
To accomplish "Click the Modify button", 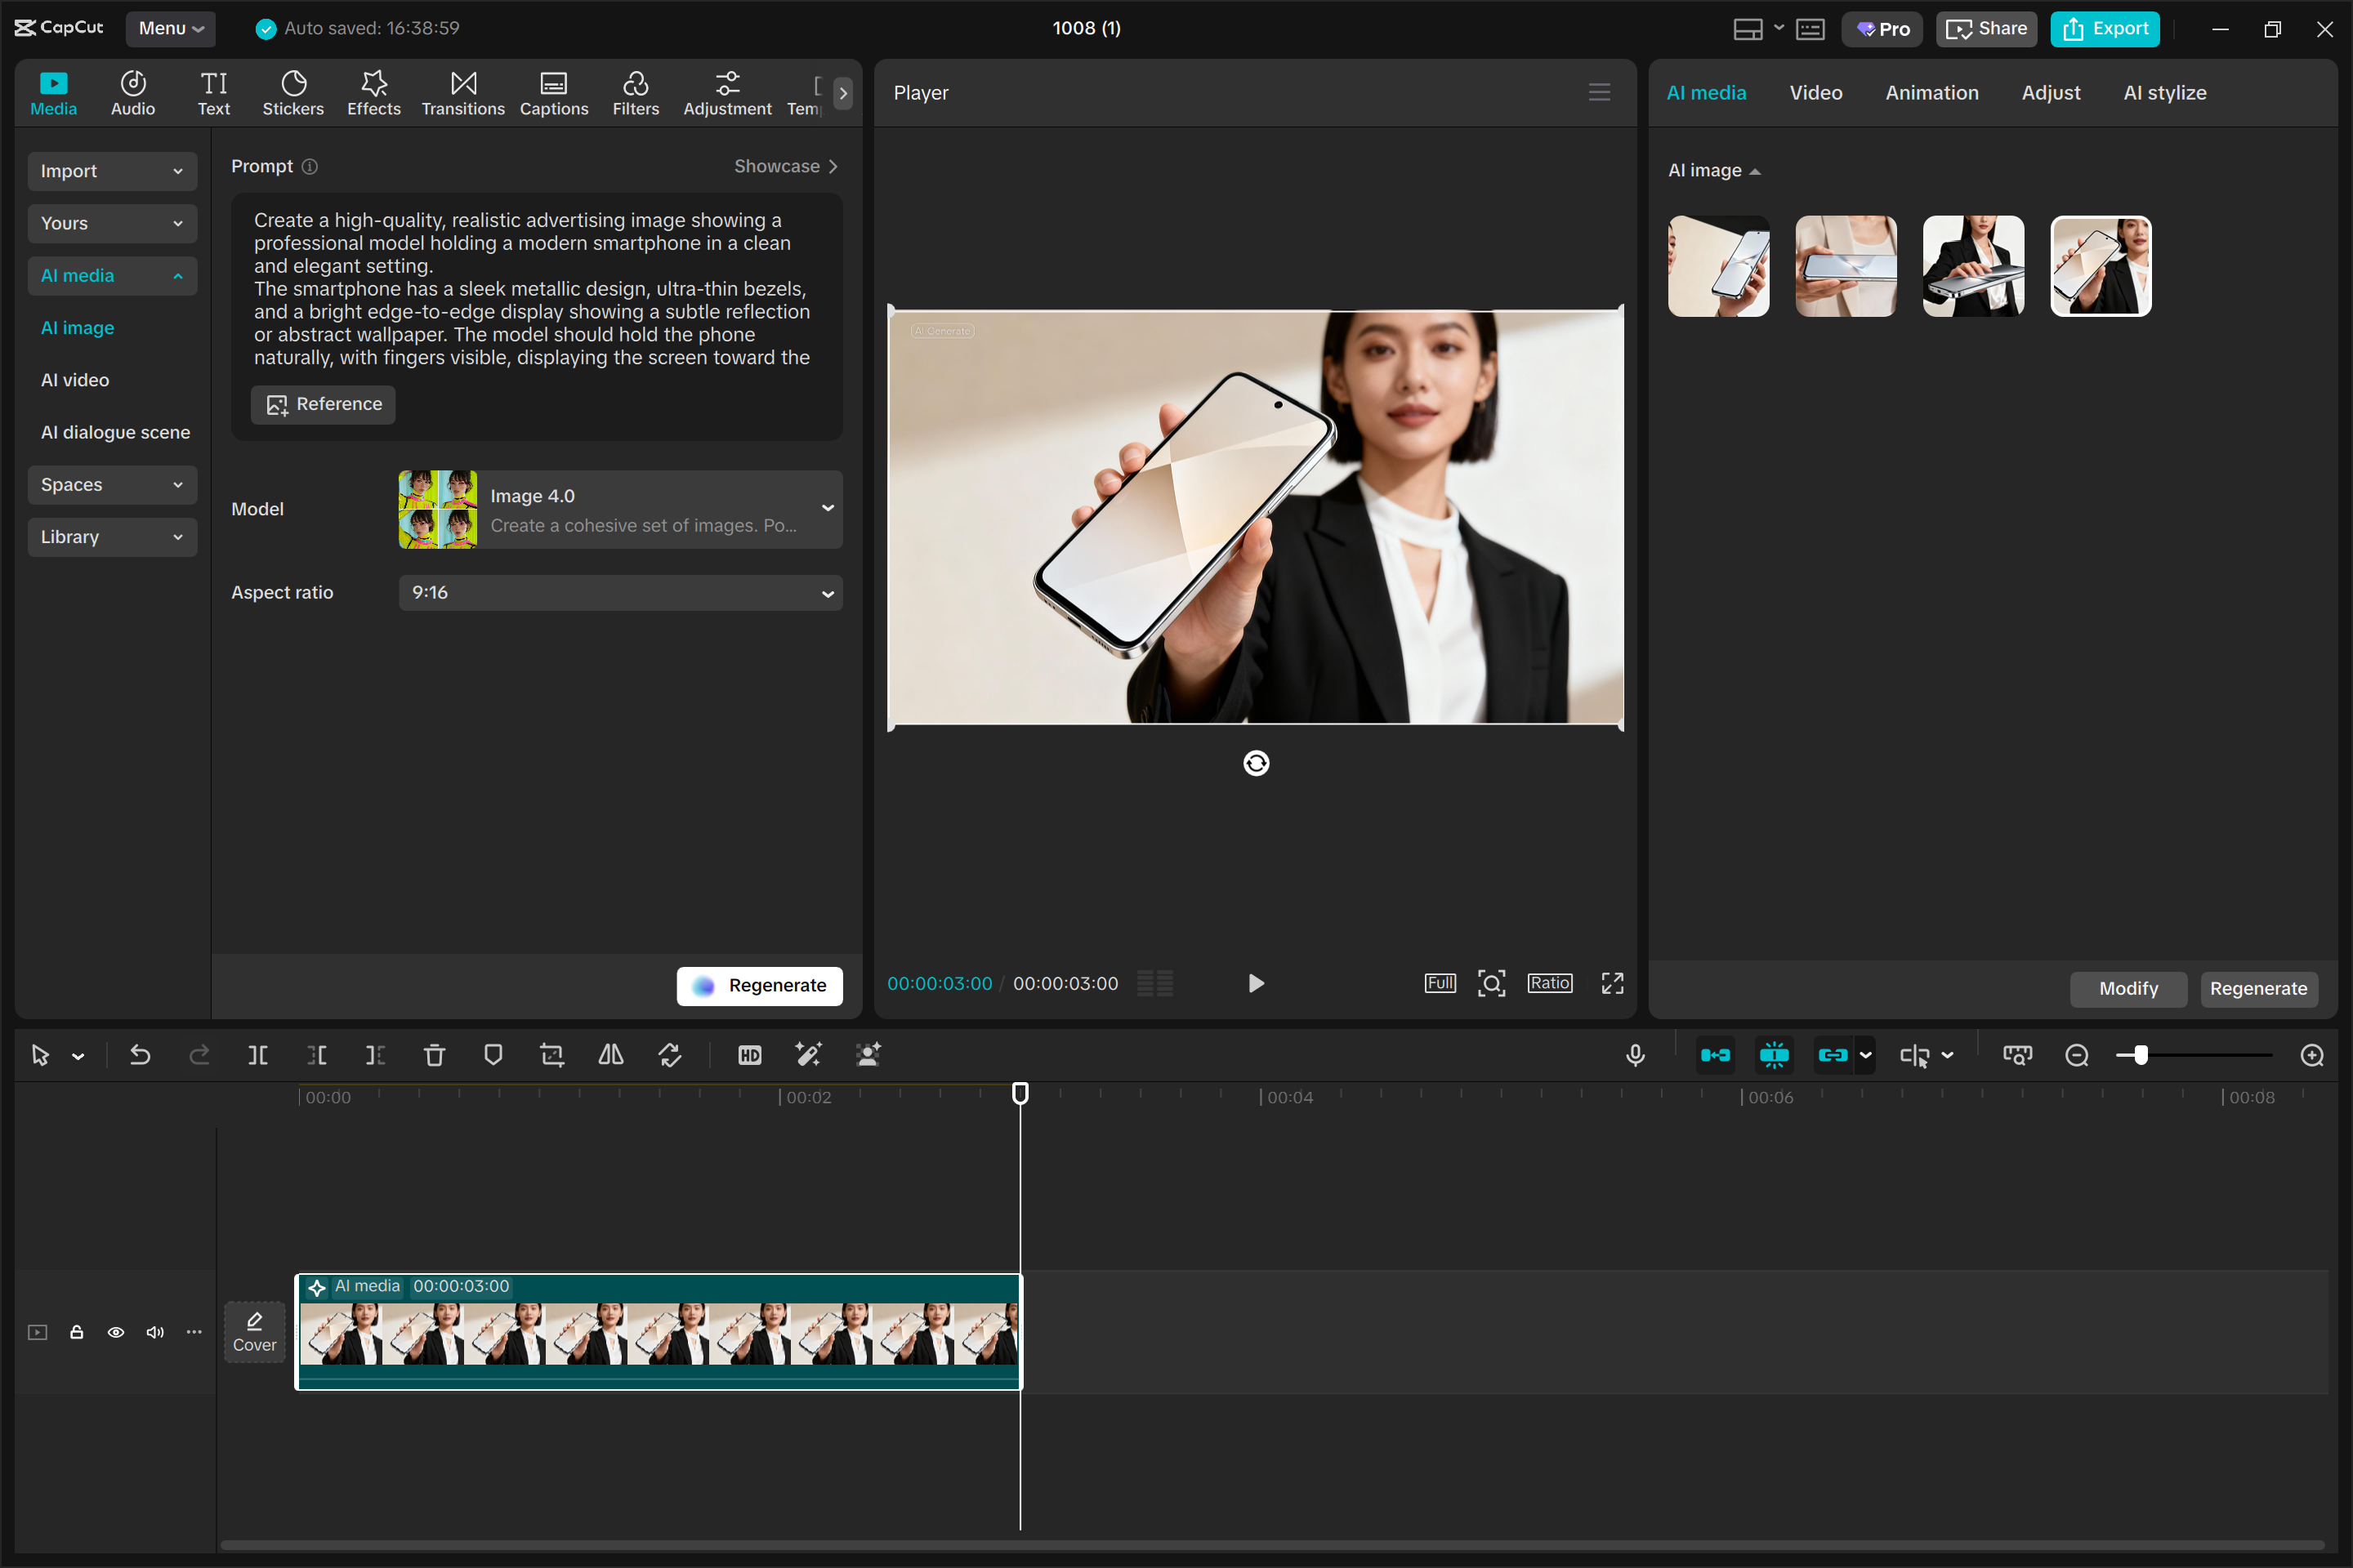I will (x=2128, y=988).
